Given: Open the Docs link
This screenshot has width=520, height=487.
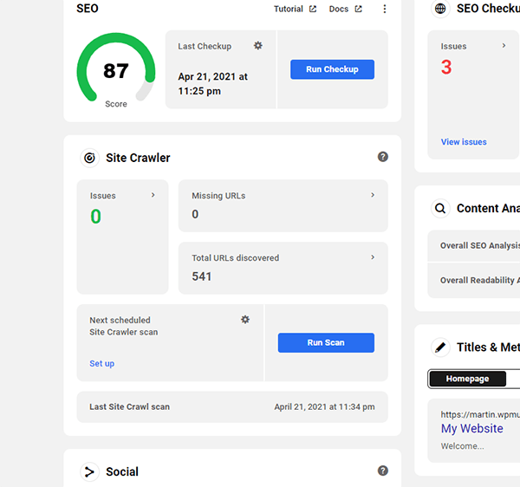Looking at the screenshot, I should [x=345, y=10].
